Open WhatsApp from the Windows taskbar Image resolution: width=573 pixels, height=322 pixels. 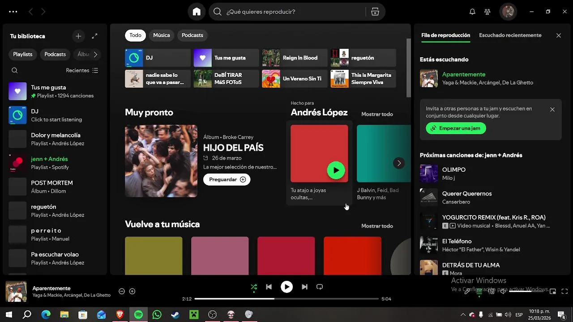[157, 315]
